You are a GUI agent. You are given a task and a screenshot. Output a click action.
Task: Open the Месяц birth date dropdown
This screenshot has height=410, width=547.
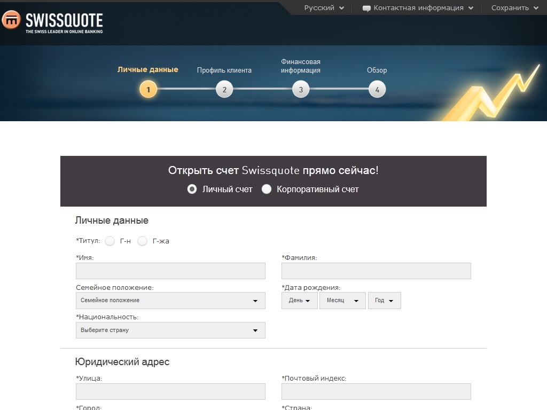(x=342, y=301)
